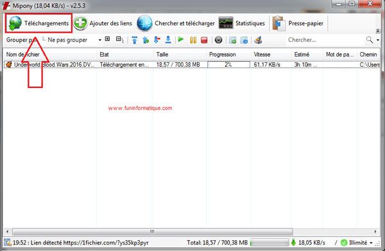Viewport: 385px width, 251px height.
Task: Click the 2% progress bar
Action: pos(228,65)
